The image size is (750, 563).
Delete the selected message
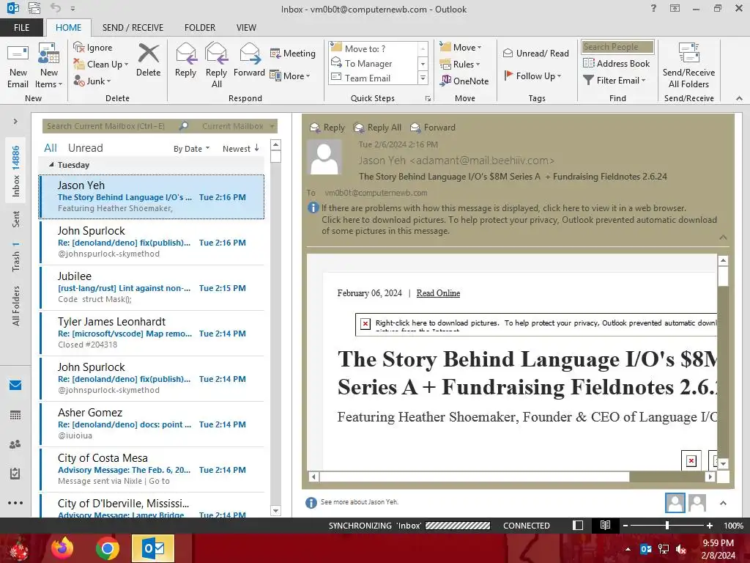coord(148,60)
